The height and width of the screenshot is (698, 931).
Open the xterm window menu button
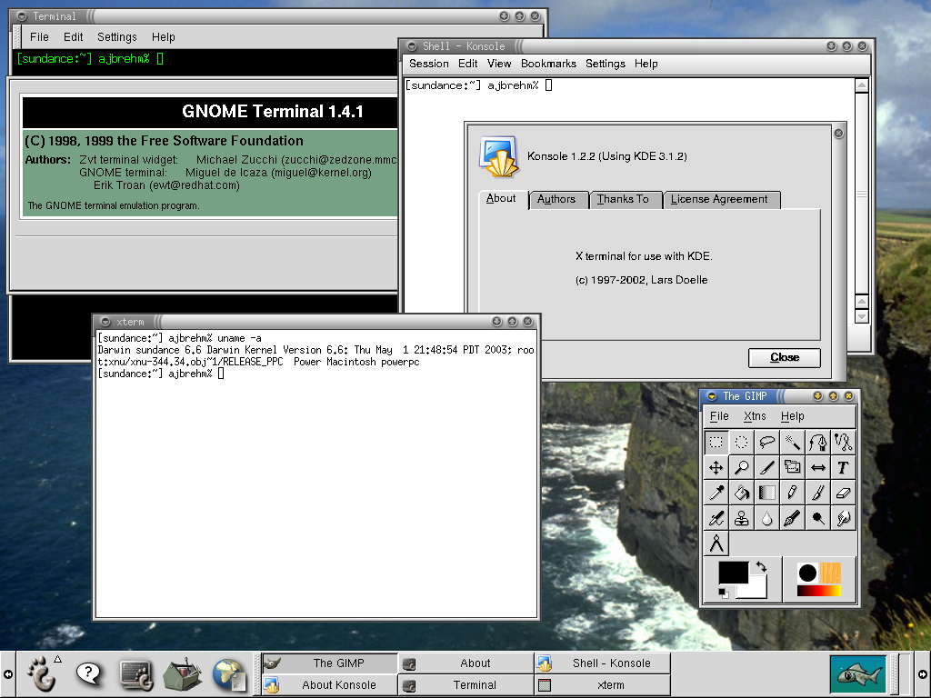click(x=105, y=322)
